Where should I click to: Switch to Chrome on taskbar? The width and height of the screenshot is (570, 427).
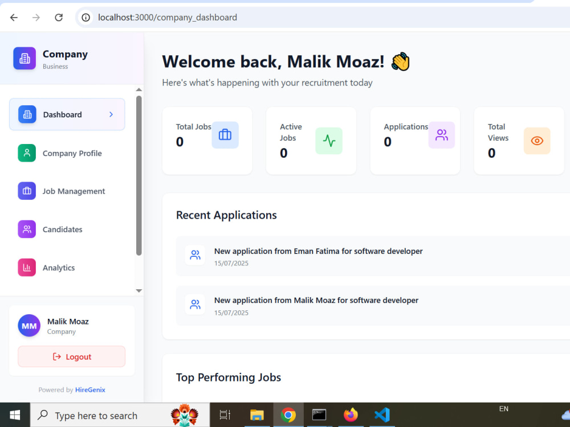click(x=288, y=414)
